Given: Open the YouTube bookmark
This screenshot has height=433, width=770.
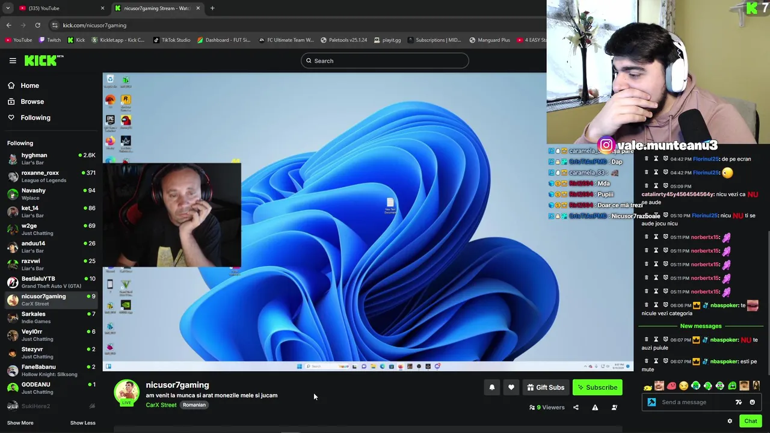Looking at the screenshot, I should click(x=18, y=40).
